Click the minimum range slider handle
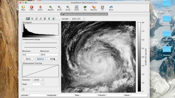The width and height of the screenshot is (175, 98). pos(24,43)
